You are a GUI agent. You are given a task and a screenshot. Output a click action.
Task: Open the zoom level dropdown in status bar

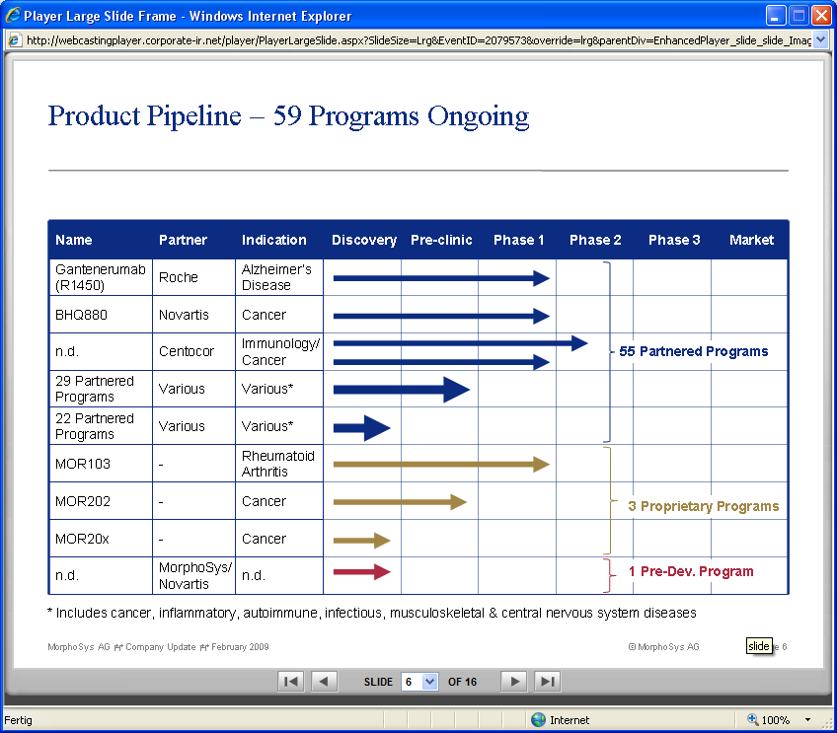click(807, 719)
